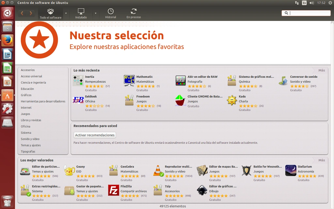The image size is (334, 209).
Task: Select the 7zip app icon
Action: [x=158, y=190]
